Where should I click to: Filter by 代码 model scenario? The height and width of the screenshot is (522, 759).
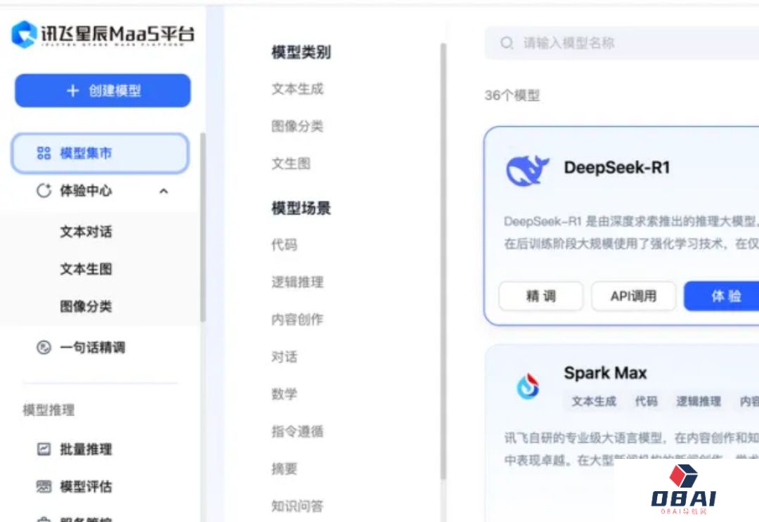(x=284, y=245)
